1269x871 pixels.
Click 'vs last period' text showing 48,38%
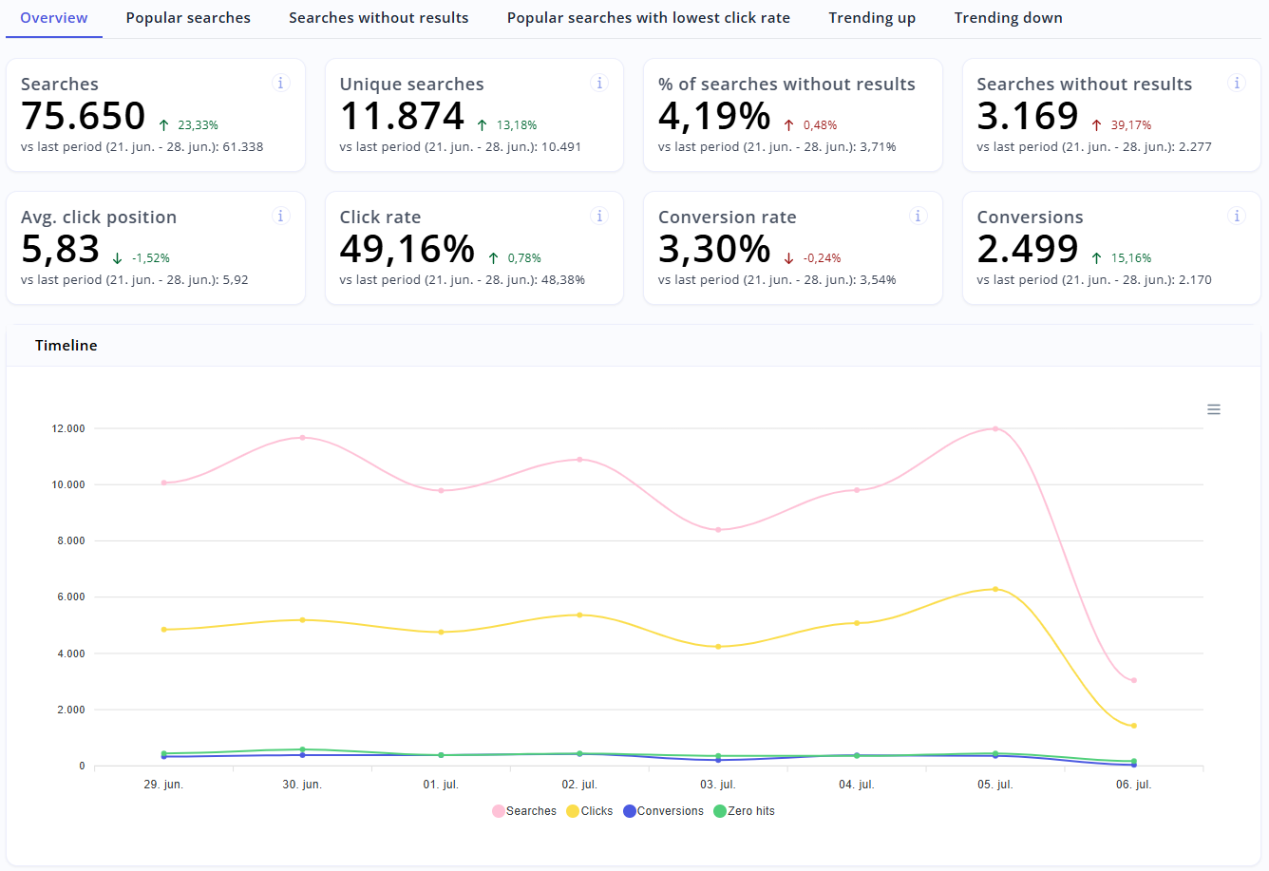tap(463, 280)
